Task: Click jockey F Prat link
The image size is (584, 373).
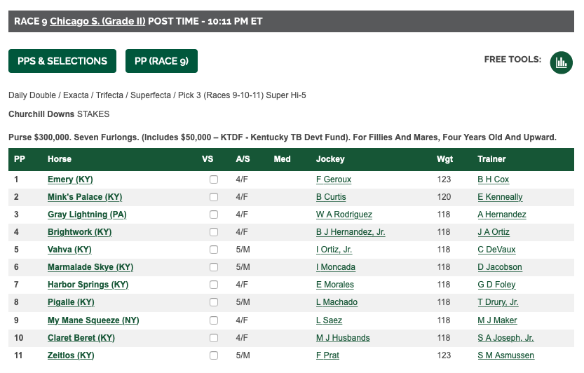Action: click(328, 355)
